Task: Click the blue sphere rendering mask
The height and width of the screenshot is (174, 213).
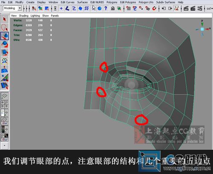Action: 100,9
